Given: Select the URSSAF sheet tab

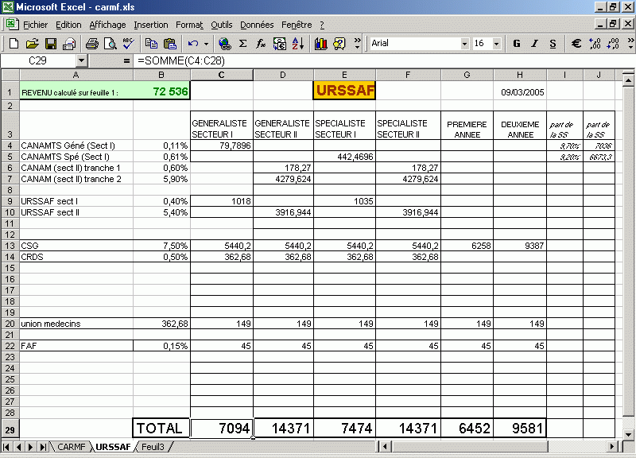Looking at the screenshot, I should pyautogui.click(x=113, y=447).
